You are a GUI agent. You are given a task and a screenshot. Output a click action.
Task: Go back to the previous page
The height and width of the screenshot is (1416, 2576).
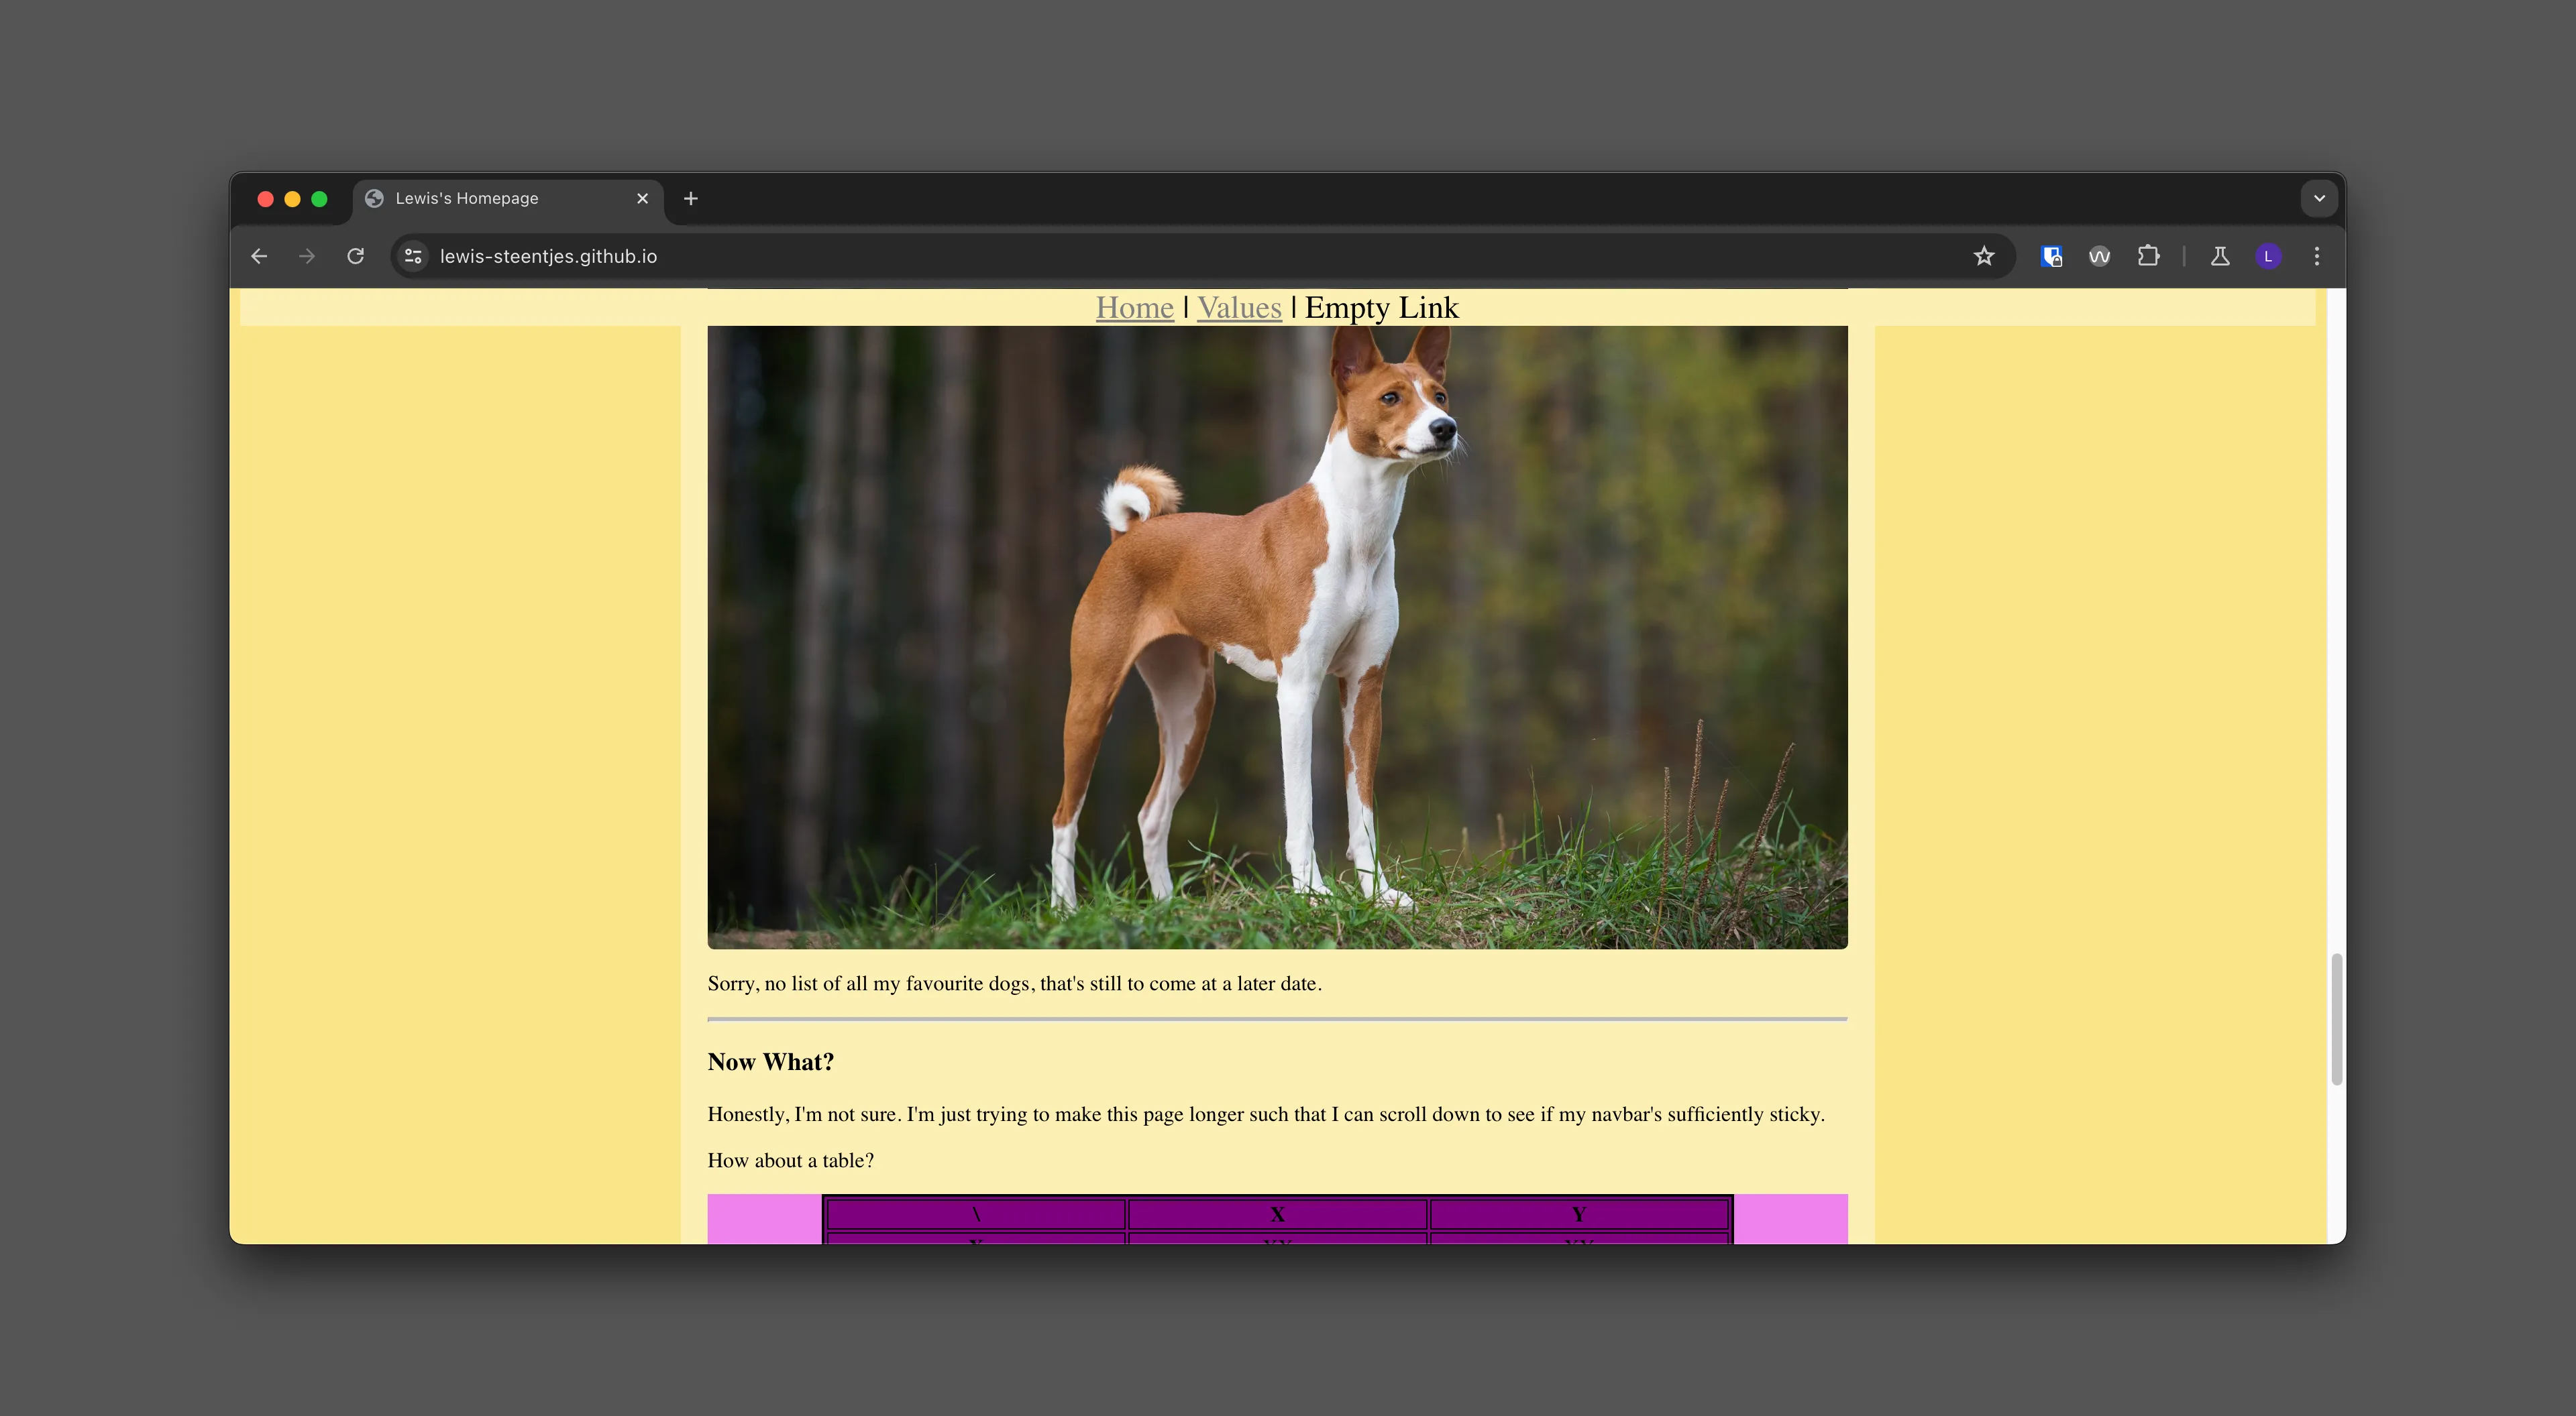259,256
